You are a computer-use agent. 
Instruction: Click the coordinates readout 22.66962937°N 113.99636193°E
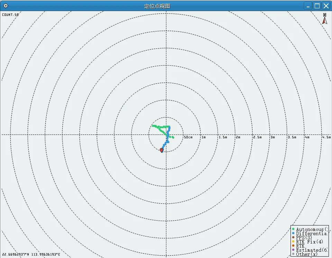click(x=31, y=254)
